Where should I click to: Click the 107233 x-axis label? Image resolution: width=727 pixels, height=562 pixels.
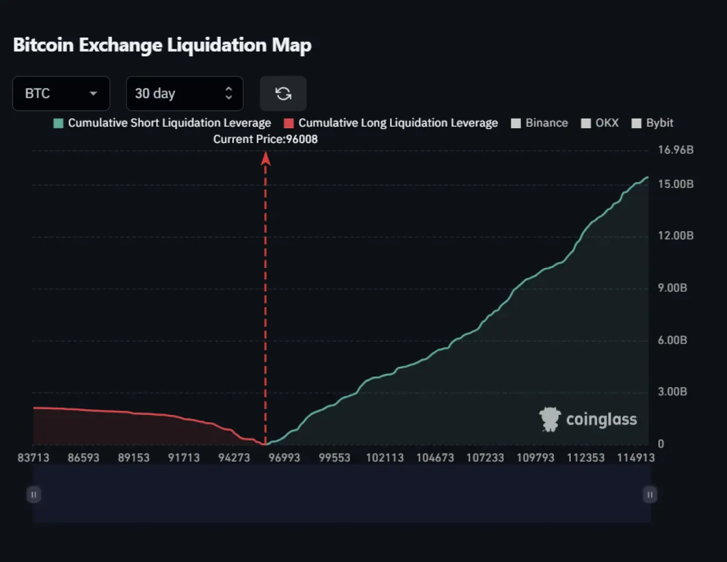485,458
